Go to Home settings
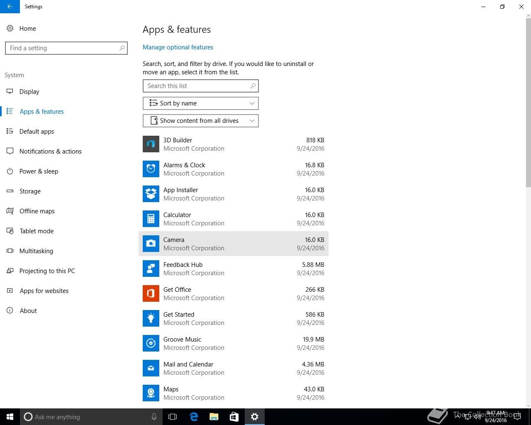 click(x=28, y=28)
